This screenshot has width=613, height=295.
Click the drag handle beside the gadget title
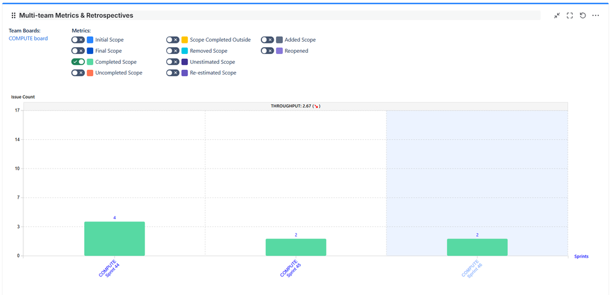pos(13,15)
